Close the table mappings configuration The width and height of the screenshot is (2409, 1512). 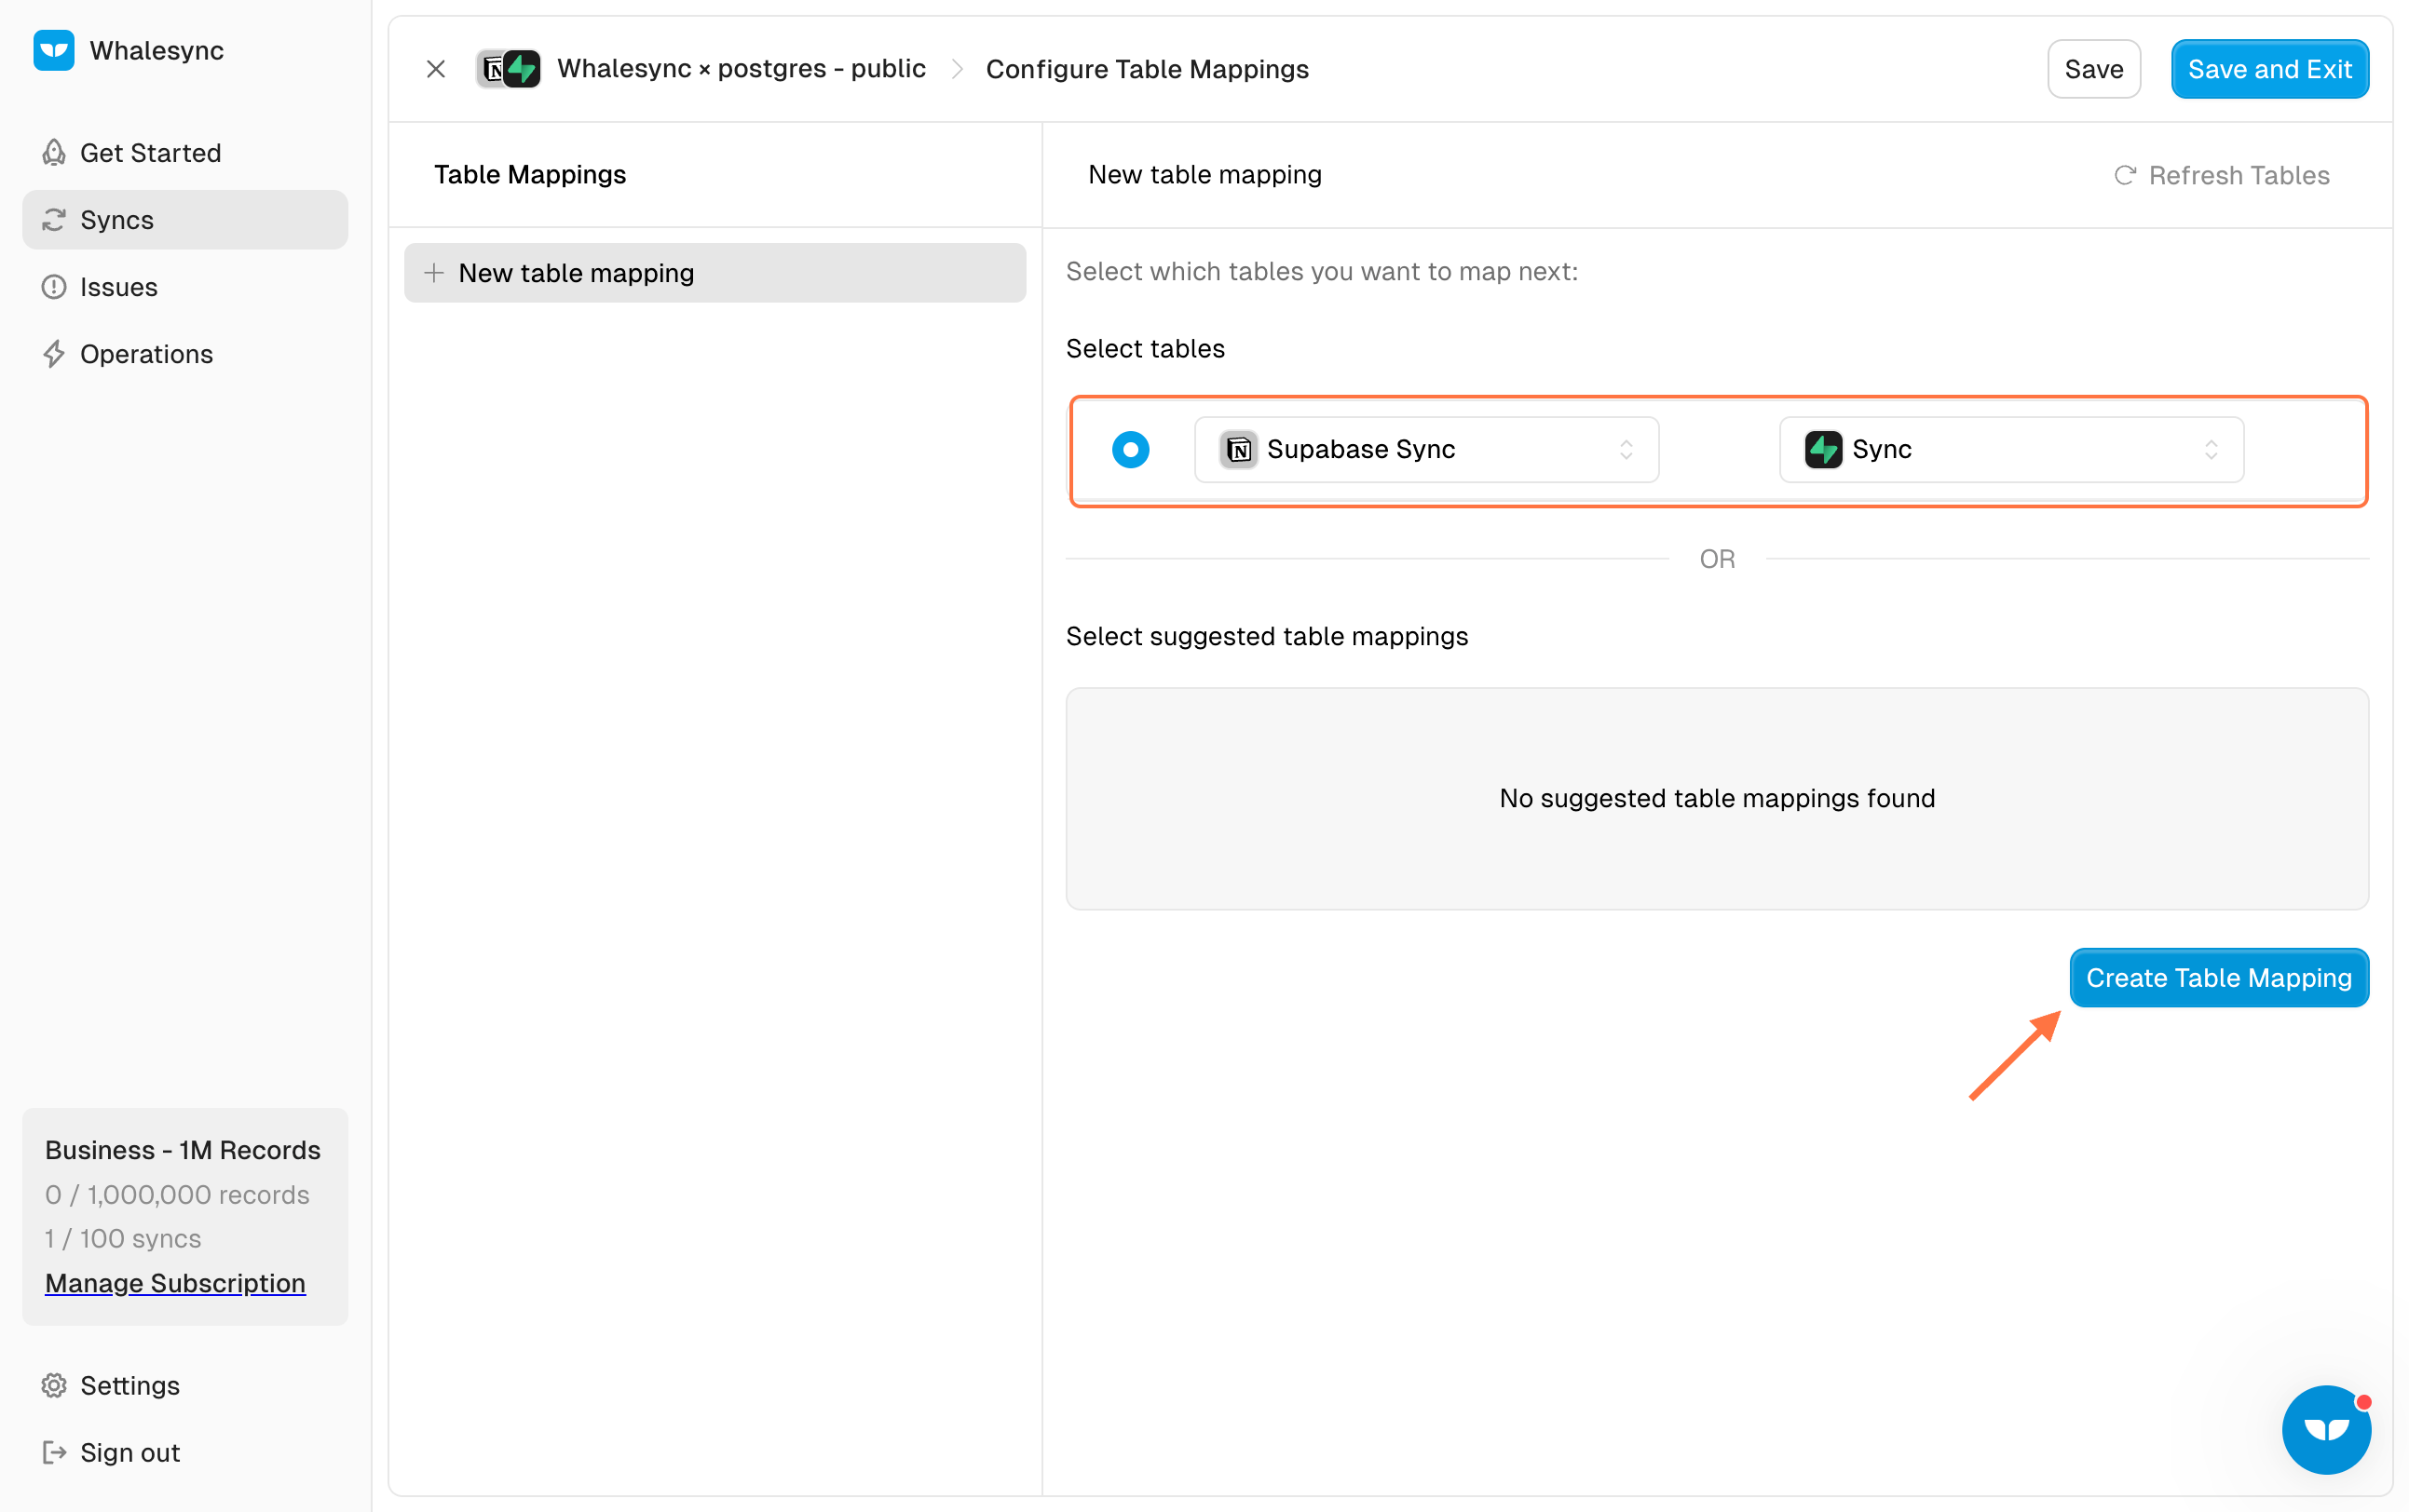point(435,69)
